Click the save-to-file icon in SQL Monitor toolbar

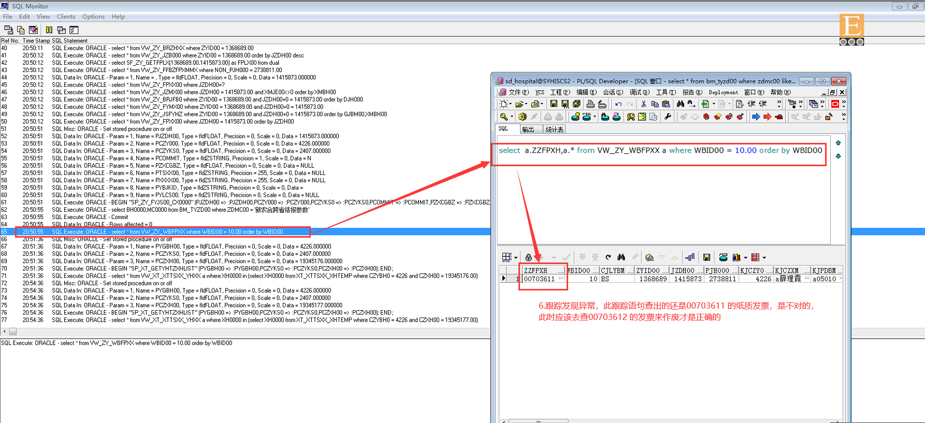[8, 30]
